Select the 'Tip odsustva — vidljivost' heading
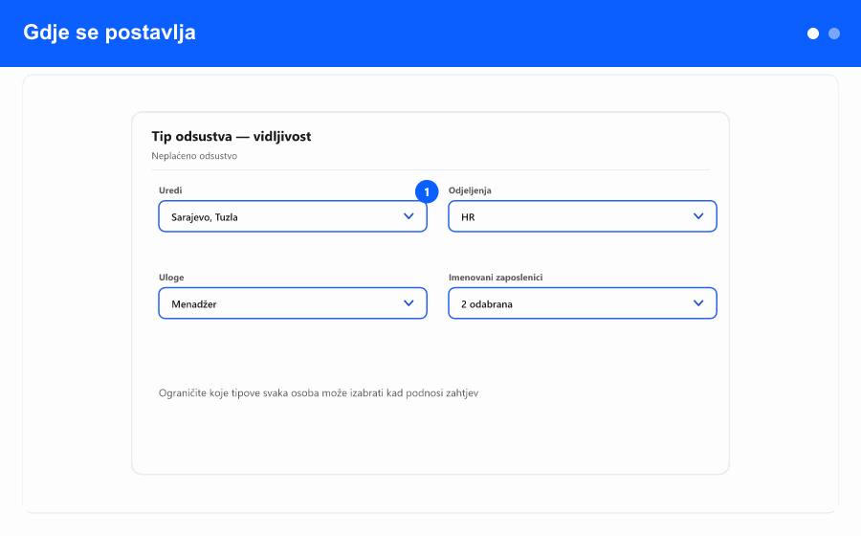Screen dimensions: 861x536 [232, 136]
